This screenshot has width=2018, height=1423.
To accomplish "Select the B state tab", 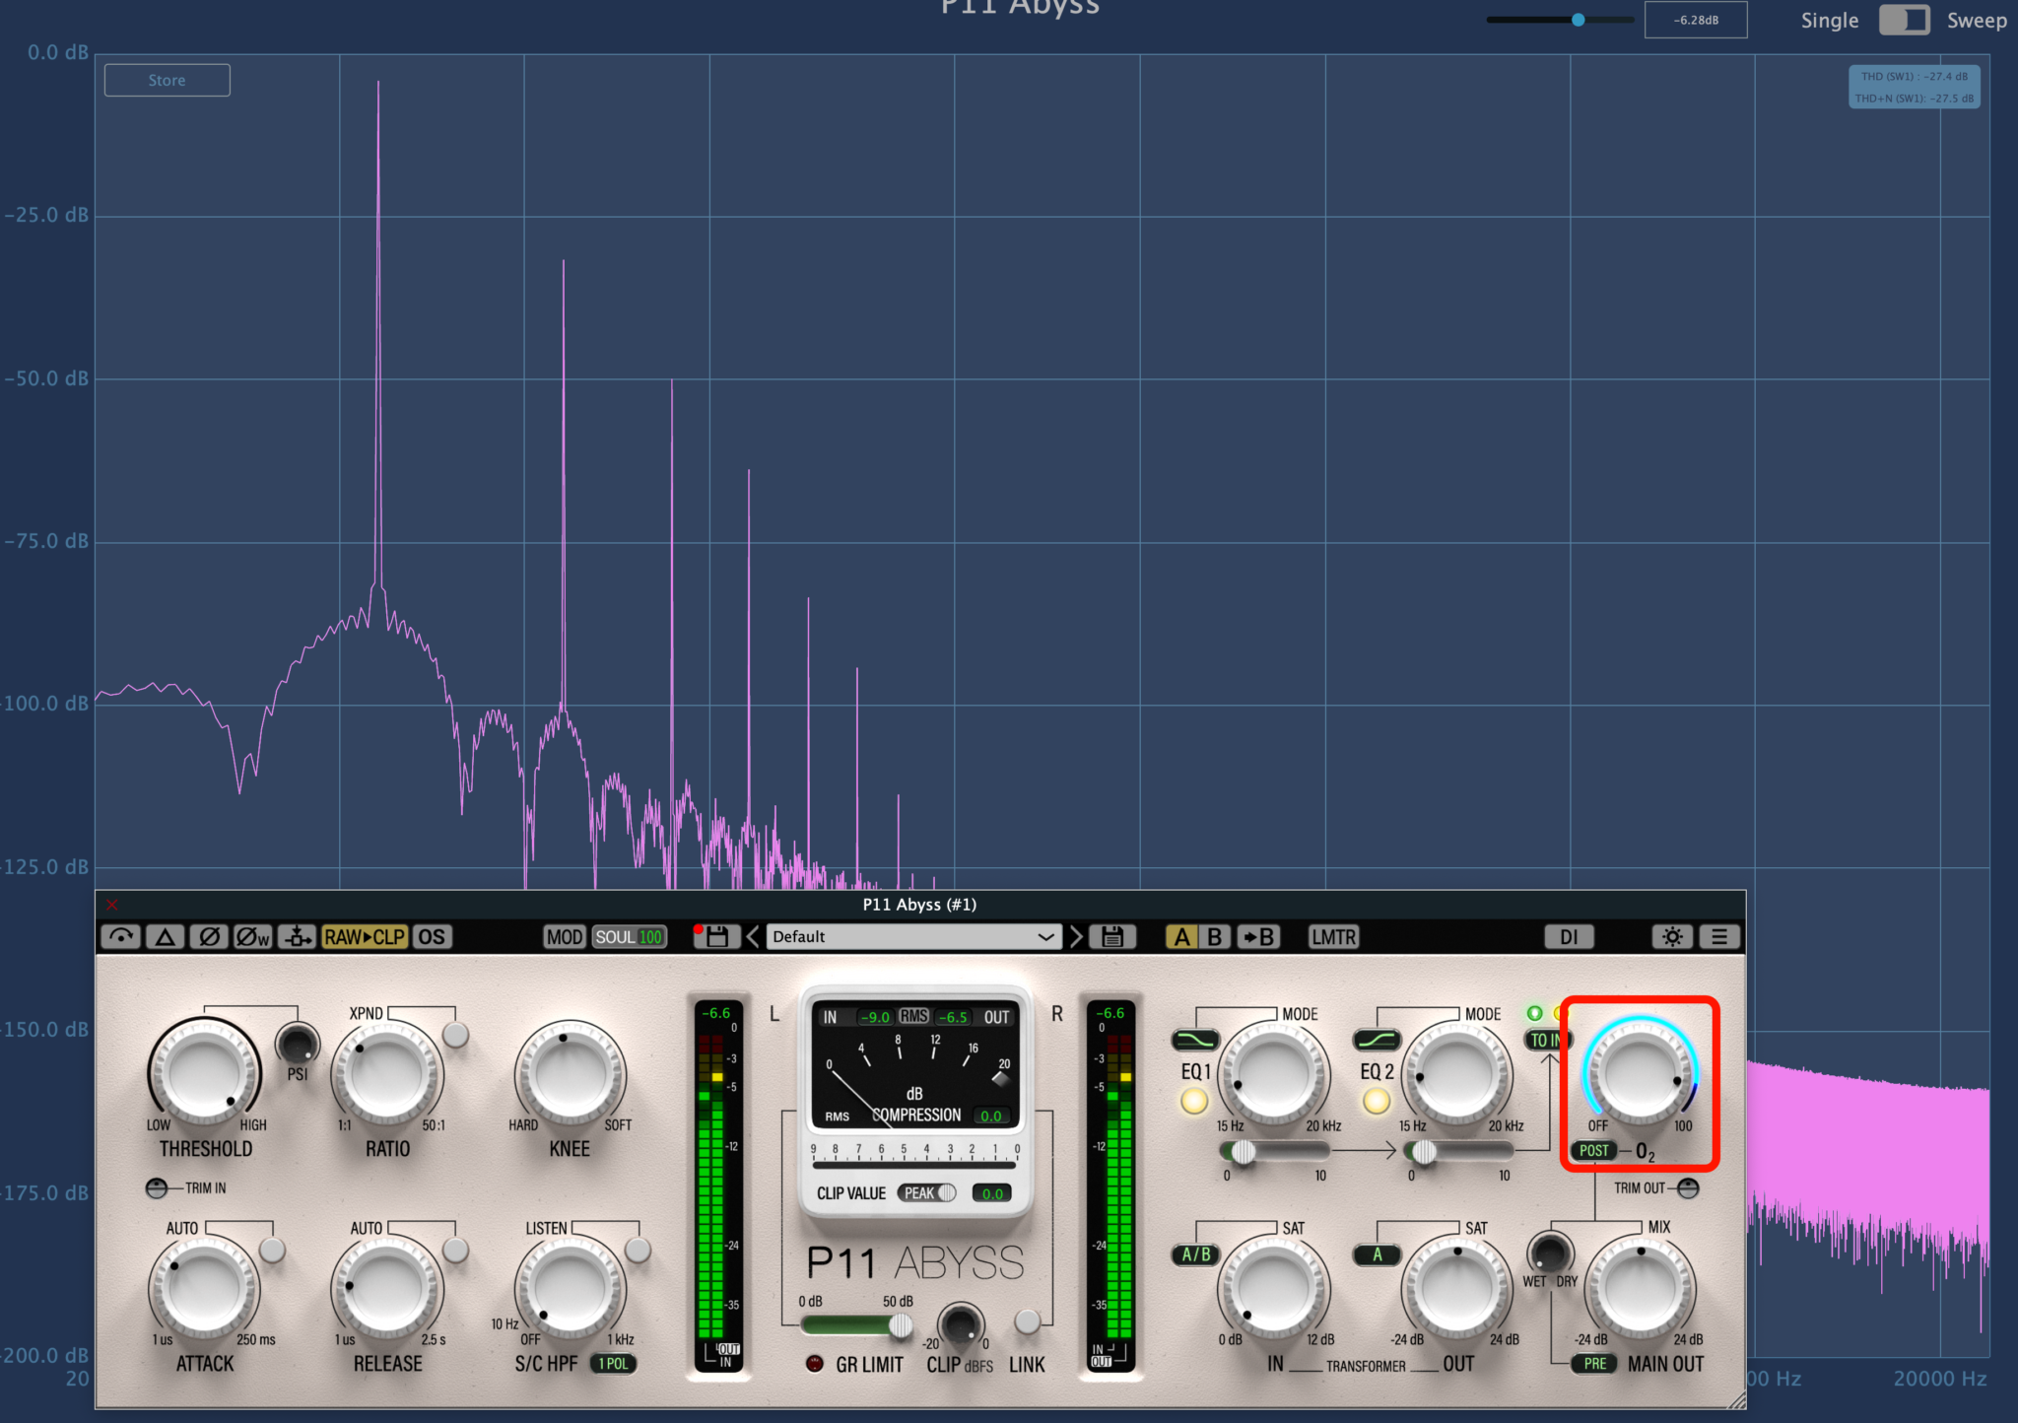I will (1215, 936).
